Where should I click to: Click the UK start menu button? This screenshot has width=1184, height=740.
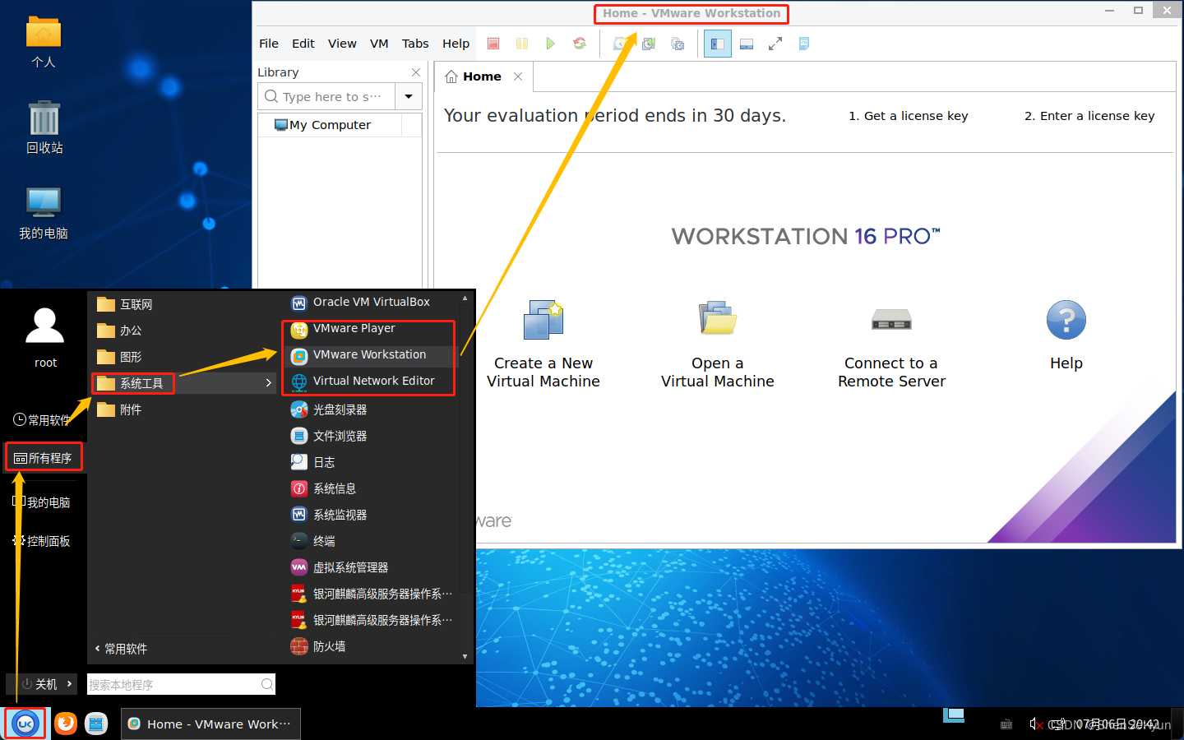(25, 724)
